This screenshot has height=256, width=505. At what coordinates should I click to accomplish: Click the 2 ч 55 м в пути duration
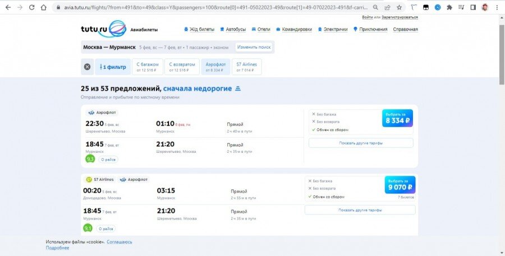pos(243,198)
